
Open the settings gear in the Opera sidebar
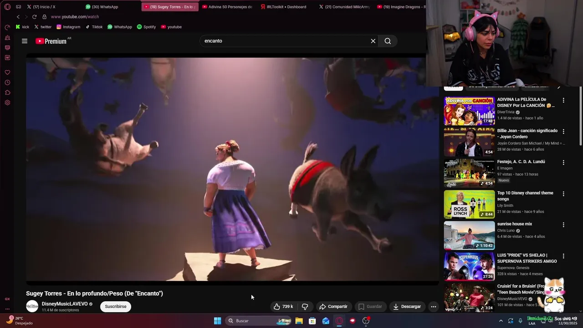coord(7,102)
